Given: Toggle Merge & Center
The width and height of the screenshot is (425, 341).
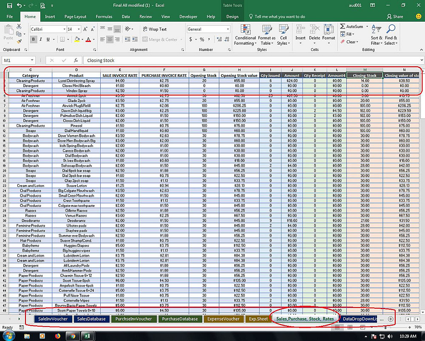Looking at the screenshot, I should click(x=160, y=39).
